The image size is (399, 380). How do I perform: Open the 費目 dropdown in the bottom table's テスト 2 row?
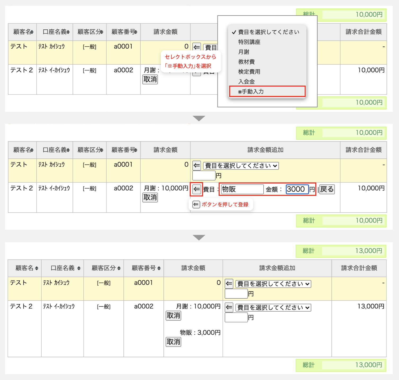[273, 308]
